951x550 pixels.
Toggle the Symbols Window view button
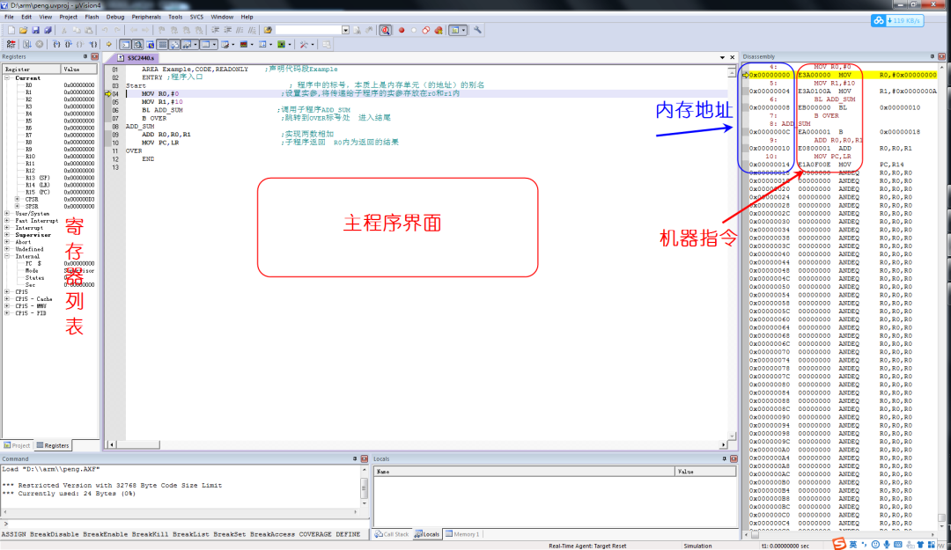(150, 44)
